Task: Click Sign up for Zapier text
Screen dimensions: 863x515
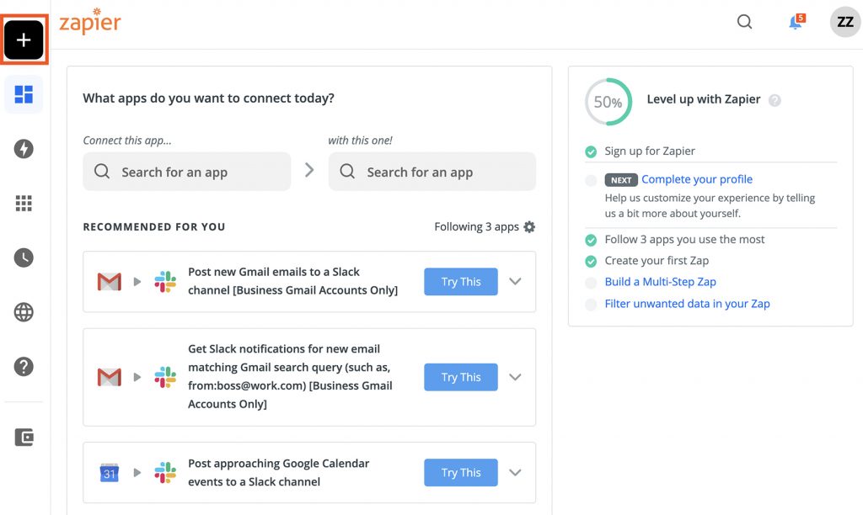Action: 650,151
